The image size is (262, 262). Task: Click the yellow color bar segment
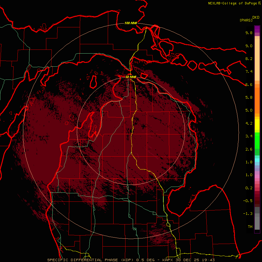[x=257, y=125]
